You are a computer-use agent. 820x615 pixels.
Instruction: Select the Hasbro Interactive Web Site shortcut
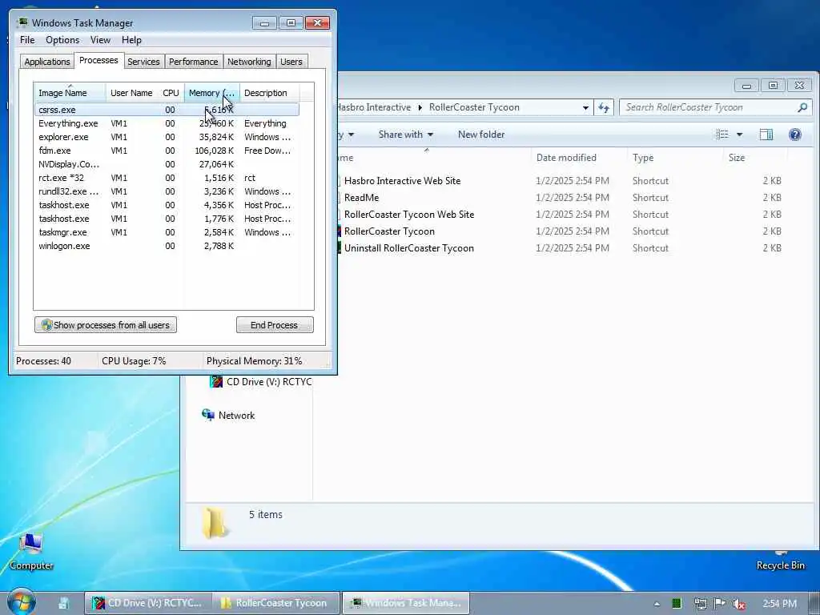(x=402, y=181)
